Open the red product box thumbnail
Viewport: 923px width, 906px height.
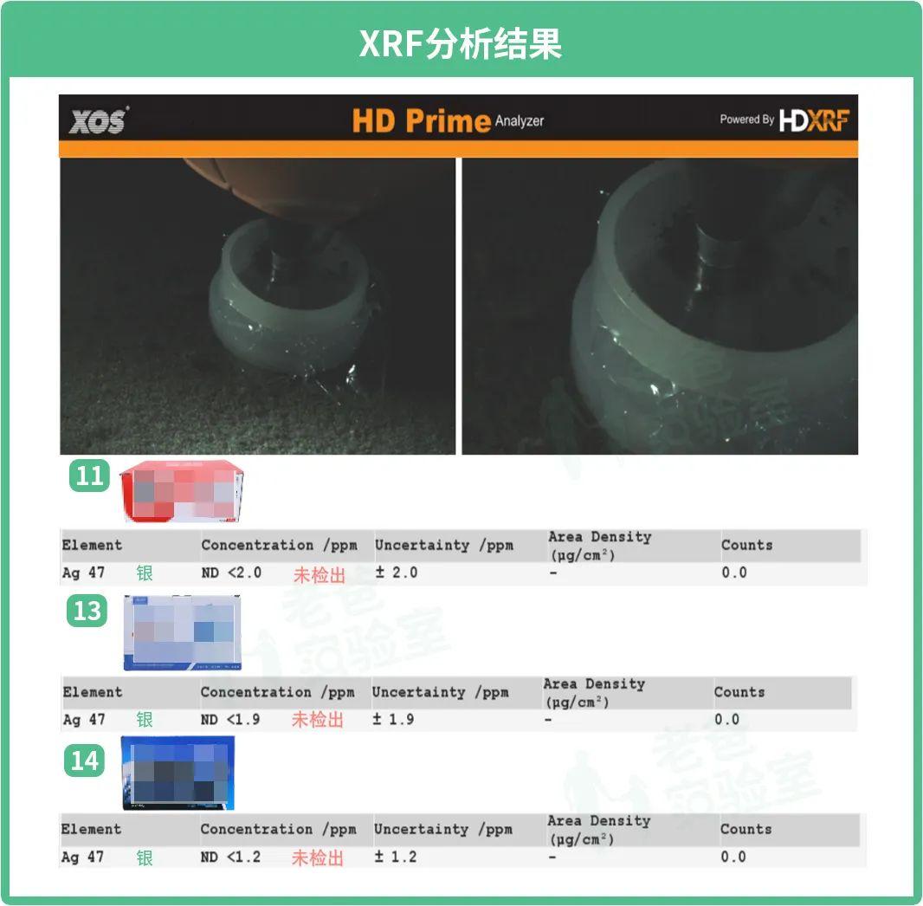pos(182,492)
